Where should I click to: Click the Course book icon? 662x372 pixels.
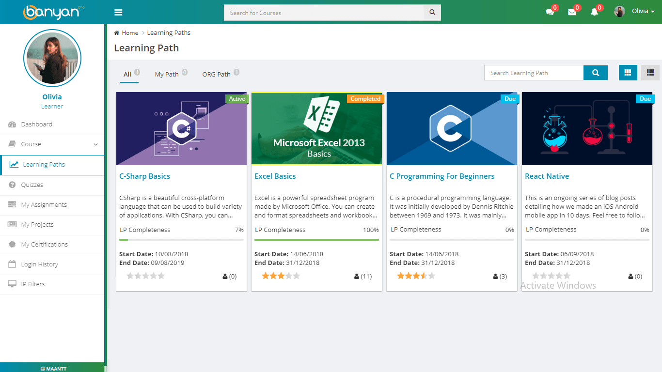pyautogui.click(x=12, y=144)
